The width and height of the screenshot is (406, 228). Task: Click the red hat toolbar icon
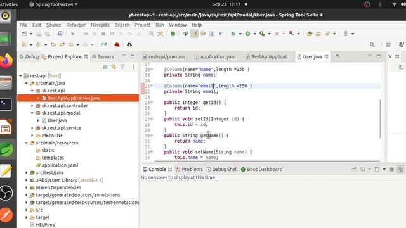click(x=117, y=45)
